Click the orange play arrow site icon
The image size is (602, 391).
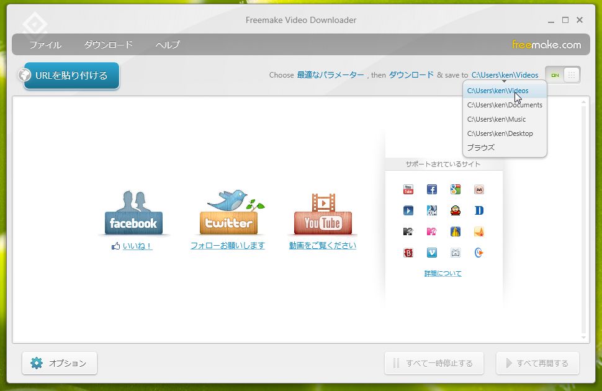[478, 253]
